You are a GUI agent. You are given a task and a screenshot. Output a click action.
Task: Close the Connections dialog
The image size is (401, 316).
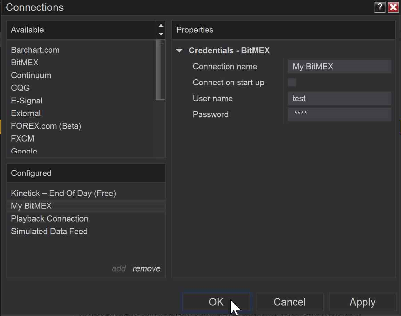pos(393,7)
